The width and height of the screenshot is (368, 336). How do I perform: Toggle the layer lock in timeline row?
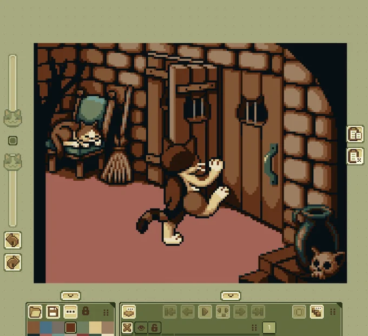tap(154, 327)
